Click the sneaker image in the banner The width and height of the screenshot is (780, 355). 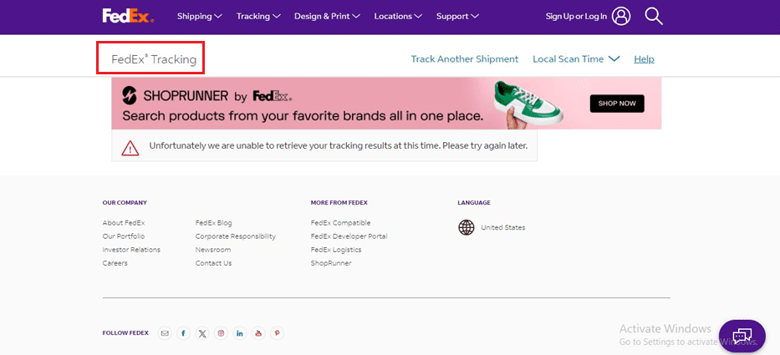point(529,104)
